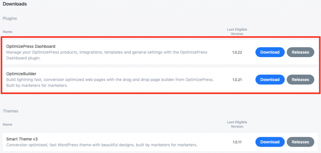Click the Smart Theme v3 name
321x153 pixels.
pos(22,139)
